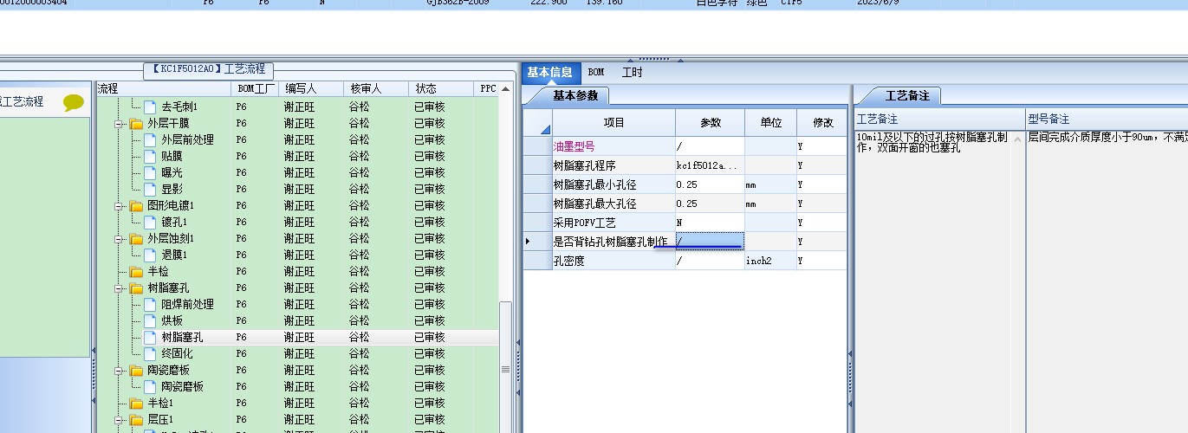This screenshot has width=1188, height=433.
Task: Click the 核审人 column header
Action: coord(374,88)
